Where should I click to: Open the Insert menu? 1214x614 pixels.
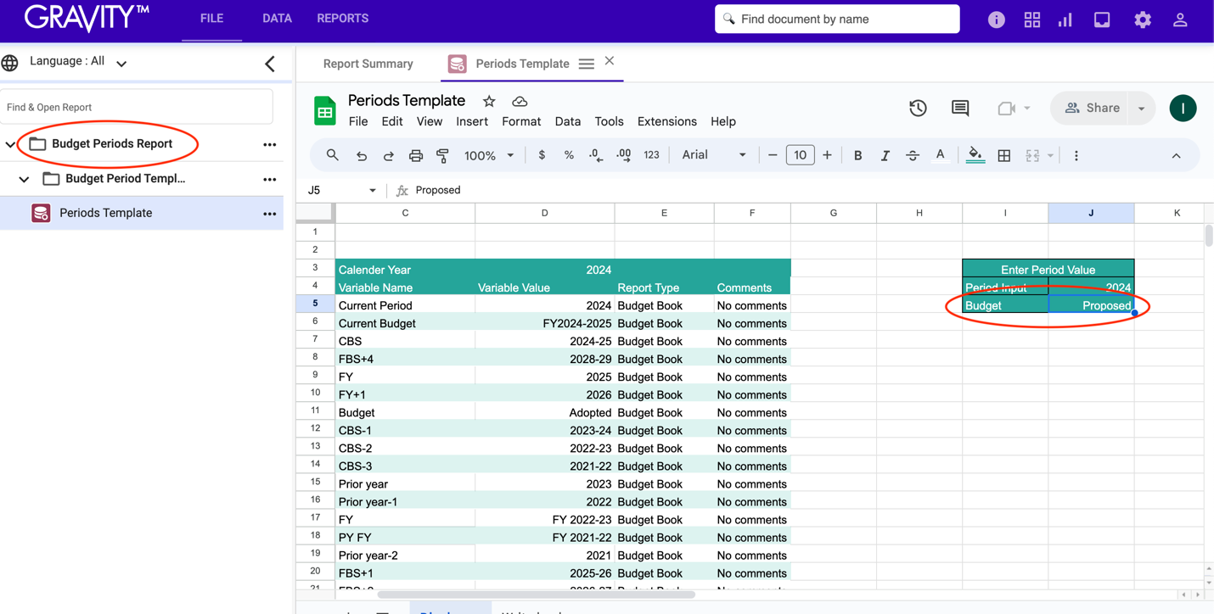click(x=472, y=121)
